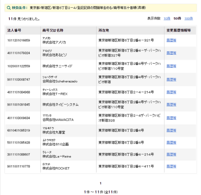Open 履歴等 for 株式会社610企画
Viewport: 201px width, 195px height.
[171, 142]
